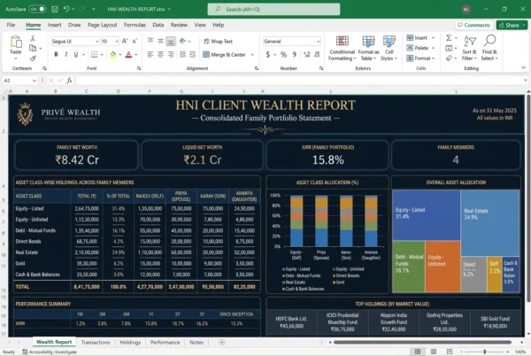Open the Comments pane
531x356 pixels.
[x=473, y=25]
